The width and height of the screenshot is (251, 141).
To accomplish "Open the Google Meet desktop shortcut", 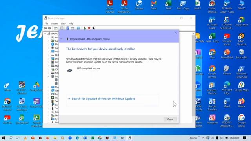I will [x=242, y=22].
